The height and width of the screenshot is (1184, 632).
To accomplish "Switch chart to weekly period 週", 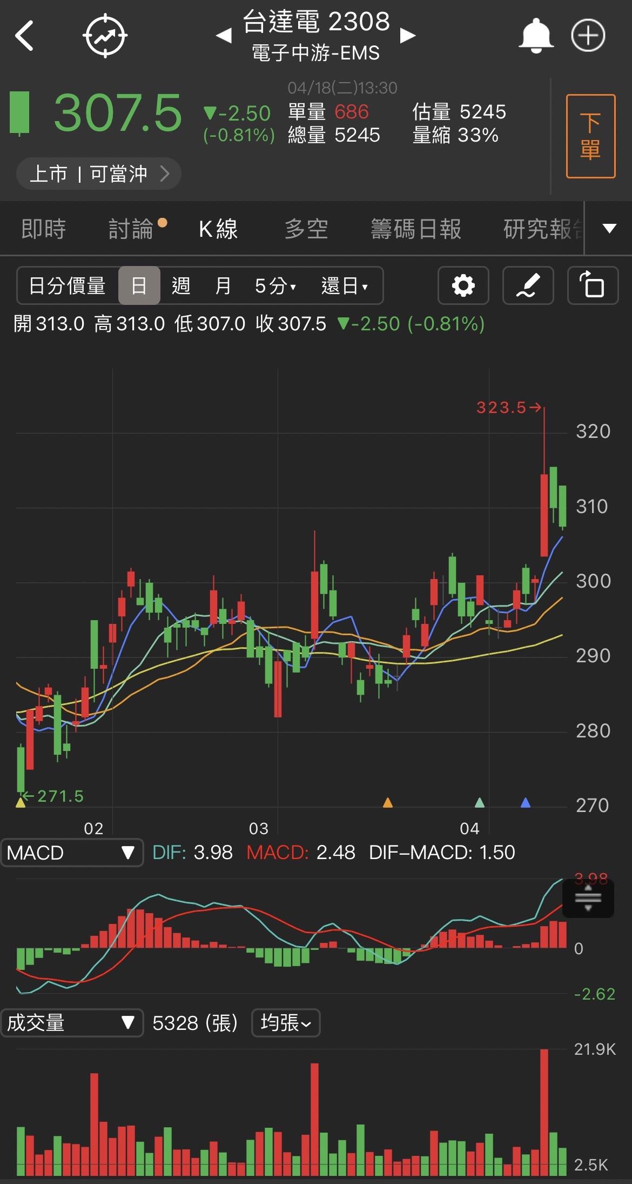I will [181, 285].
